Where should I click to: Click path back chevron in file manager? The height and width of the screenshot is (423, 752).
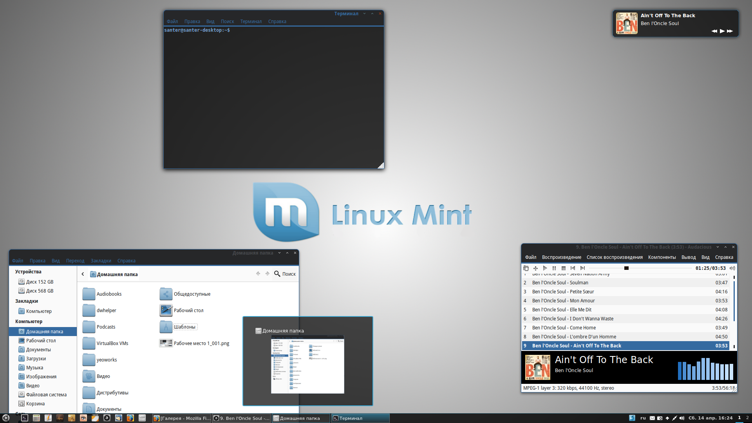coord(83,274)
